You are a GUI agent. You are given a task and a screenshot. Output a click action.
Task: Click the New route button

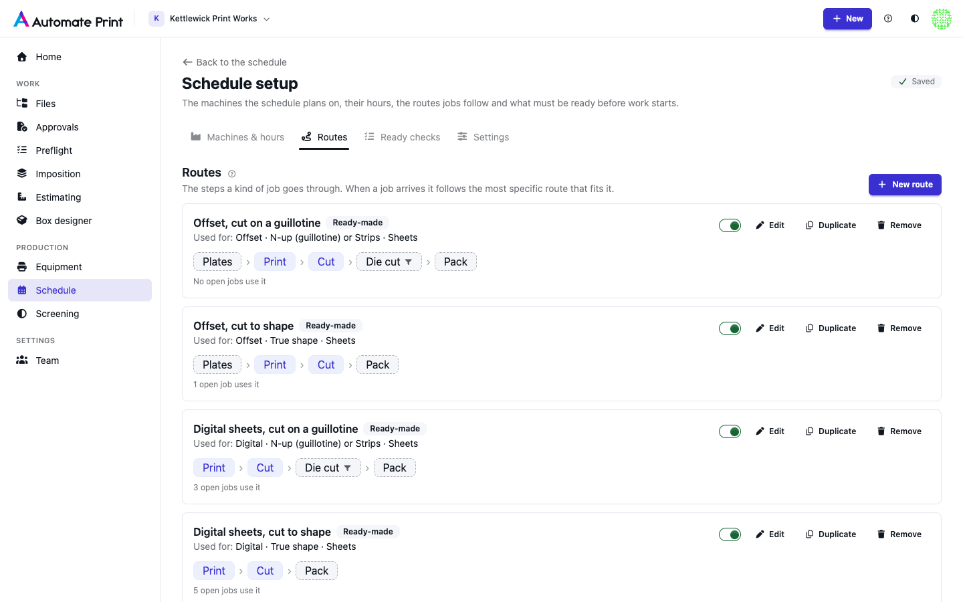pos(905,185)
